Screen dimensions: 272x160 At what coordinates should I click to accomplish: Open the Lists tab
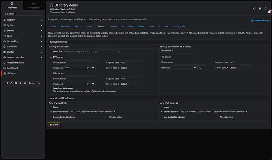click(152, 26)
